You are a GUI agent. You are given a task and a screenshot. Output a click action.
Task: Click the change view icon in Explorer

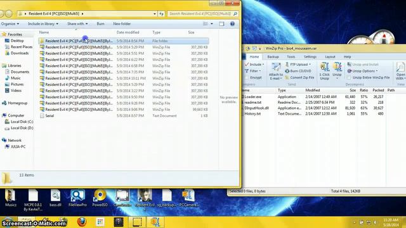(206, 24)
